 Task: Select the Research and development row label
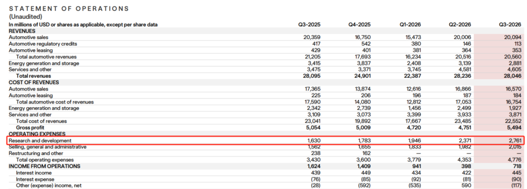[x=40, y=141]
